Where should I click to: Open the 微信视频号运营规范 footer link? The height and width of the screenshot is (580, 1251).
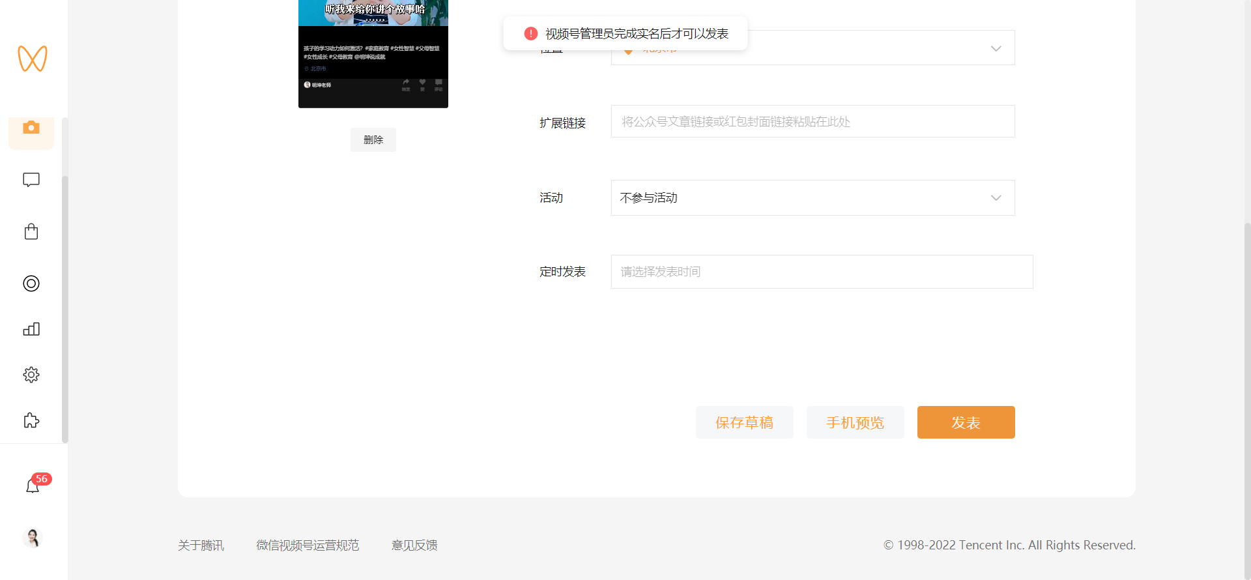click(x=308, y=545)
